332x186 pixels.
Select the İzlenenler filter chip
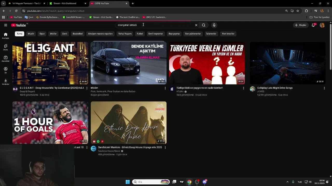211,34
